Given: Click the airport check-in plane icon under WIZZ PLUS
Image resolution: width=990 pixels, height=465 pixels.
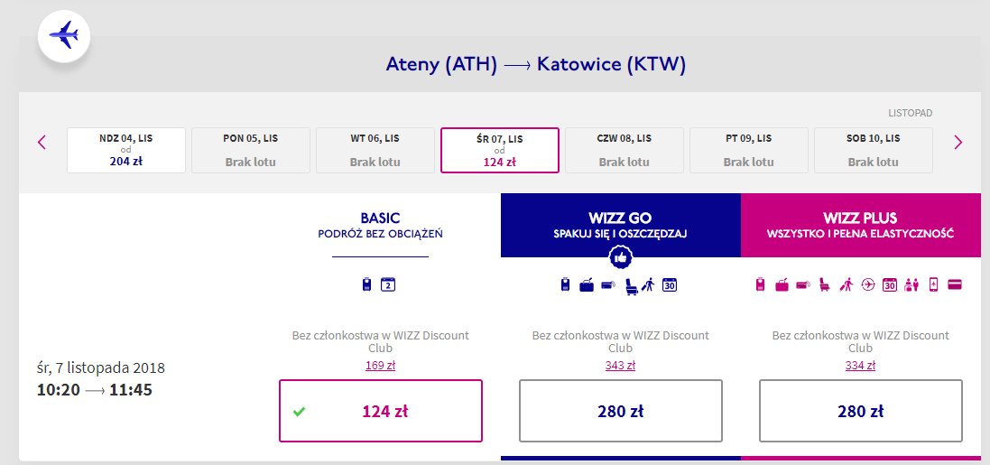Looking at the screenshot, I should pos(868,285).
